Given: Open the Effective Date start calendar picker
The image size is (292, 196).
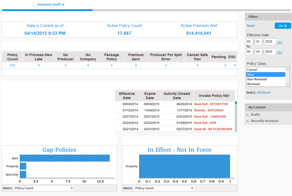Looking at the screenshot, I should (279, 42).
